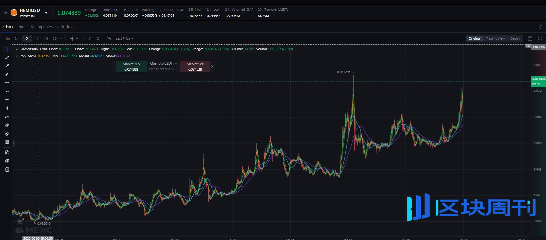The image size is (546, 240).
Task: Open the HEMIUSDT pair selector dropdown
Action: [x=46, y=13]
